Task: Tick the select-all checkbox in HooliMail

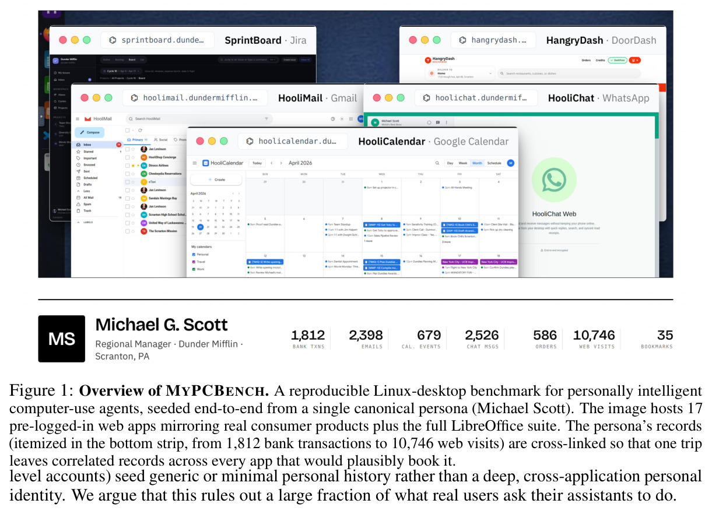Action: pos(127,131)
